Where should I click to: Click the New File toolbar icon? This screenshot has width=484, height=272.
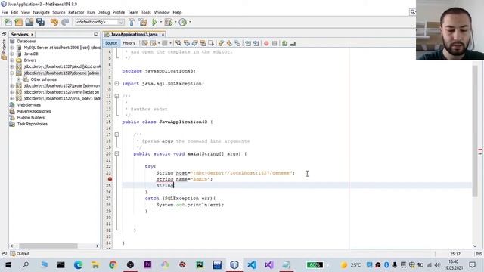(x=8, y=22)
